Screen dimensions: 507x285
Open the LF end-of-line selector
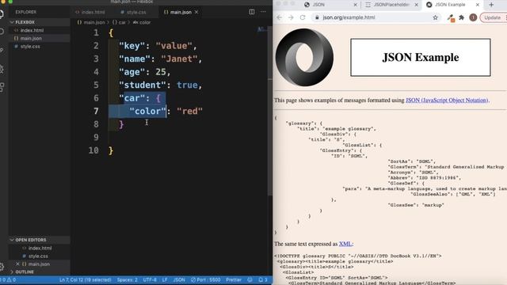(165, 279)
